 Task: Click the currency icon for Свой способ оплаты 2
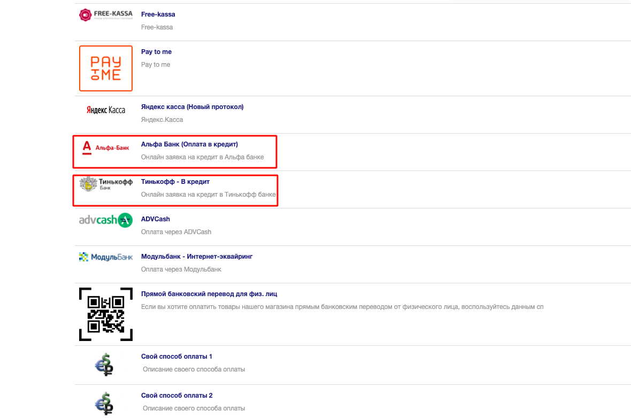(105, 403)
